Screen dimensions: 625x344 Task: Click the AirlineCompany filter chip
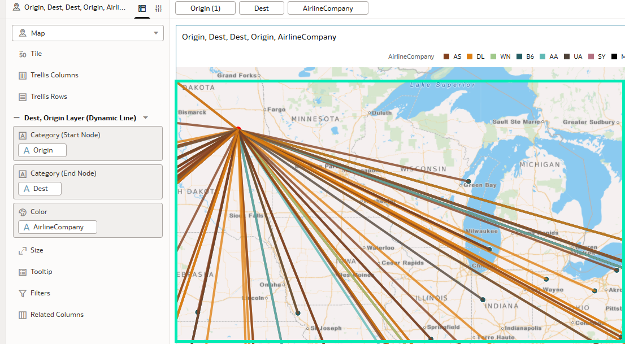328,8
